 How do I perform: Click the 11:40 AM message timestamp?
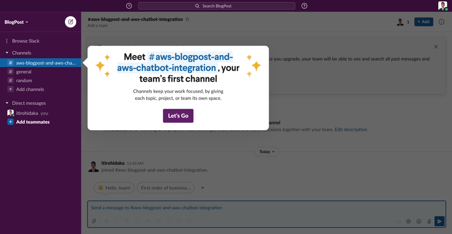(135, 163)
